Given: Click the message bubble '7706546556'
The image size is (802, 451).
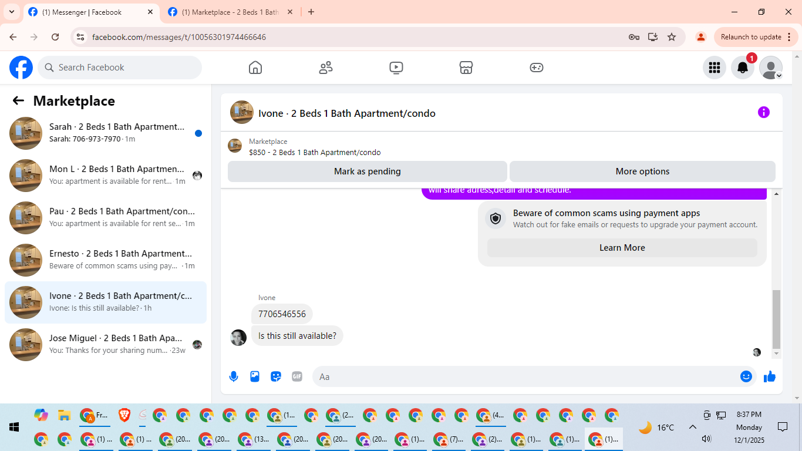Looking at the screenshot, I should [x=282, y=314].
